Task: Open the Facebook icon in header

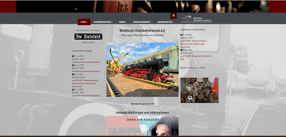Action: 76,9
